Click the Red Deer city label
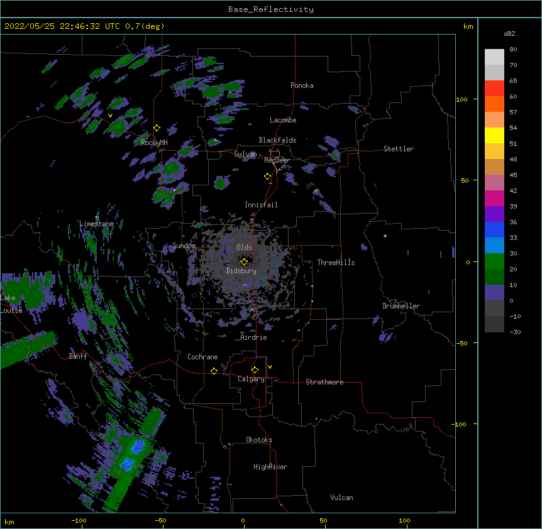The height and width of the screenshot is (529, 542). (277, 160)
